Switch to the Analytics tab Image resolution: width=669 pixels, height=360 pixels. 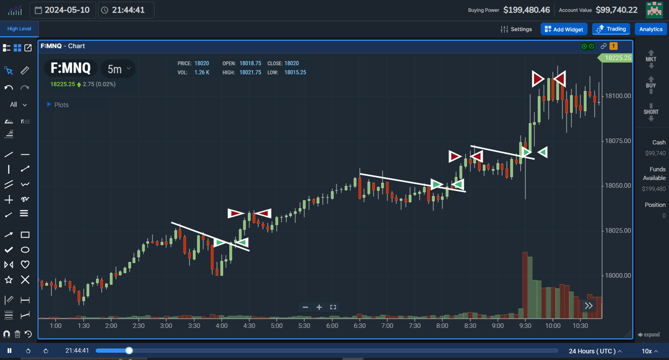[x=651, y=29]
